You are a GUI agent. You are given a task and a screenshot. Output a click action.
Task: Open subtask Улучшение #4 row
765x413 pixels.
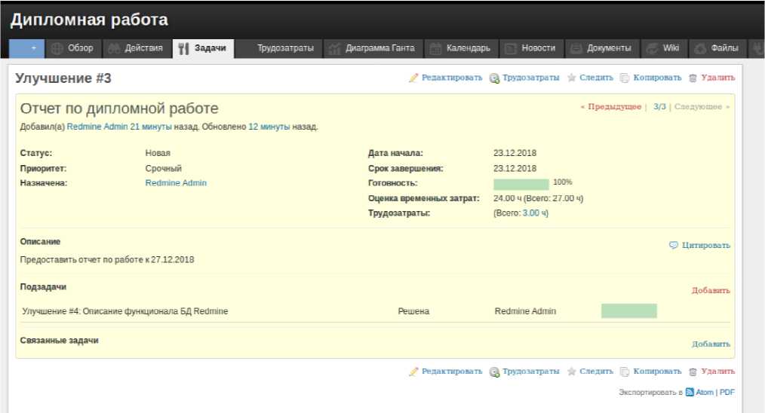tap(125, 311)
